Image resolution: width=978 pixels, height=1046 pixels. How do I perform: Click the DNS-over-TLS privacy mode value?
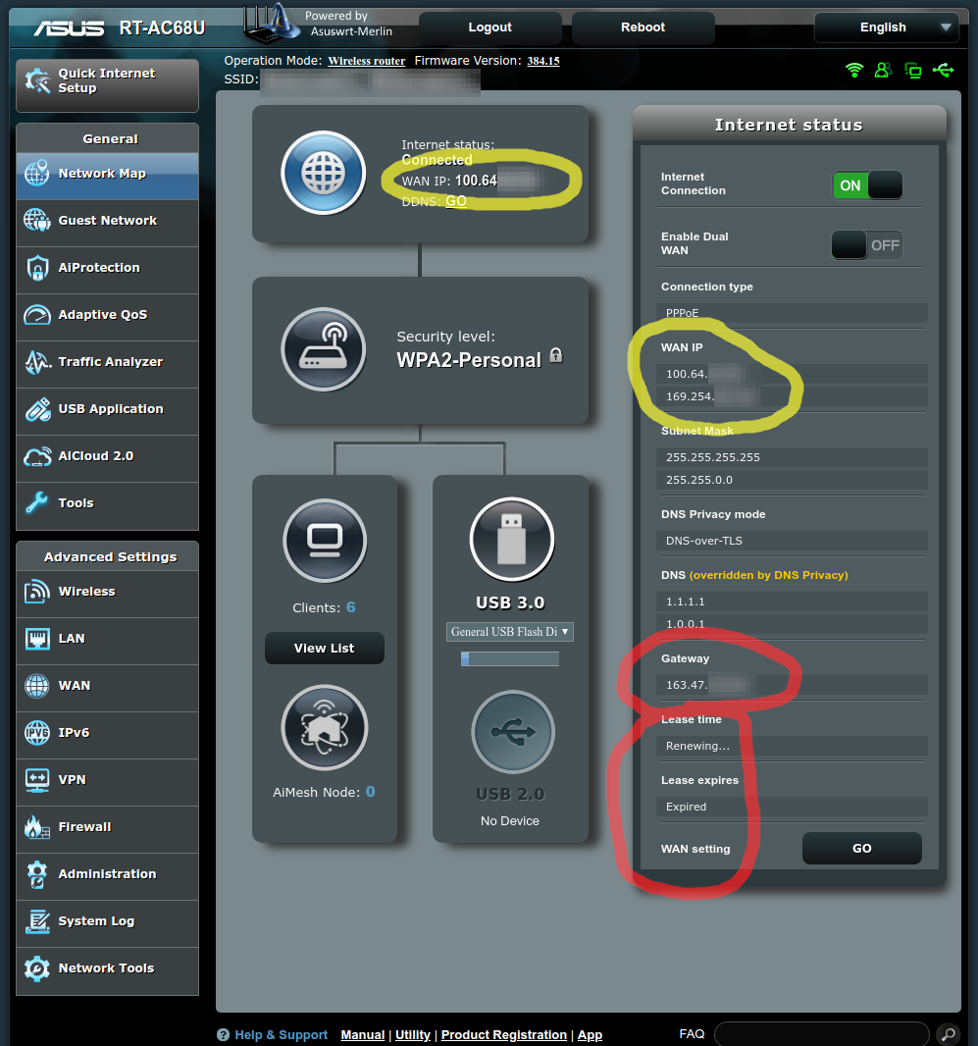pos(792,541)
